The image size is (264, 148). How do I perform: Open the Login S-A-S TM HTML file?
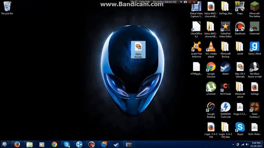(x=211, y=130)
